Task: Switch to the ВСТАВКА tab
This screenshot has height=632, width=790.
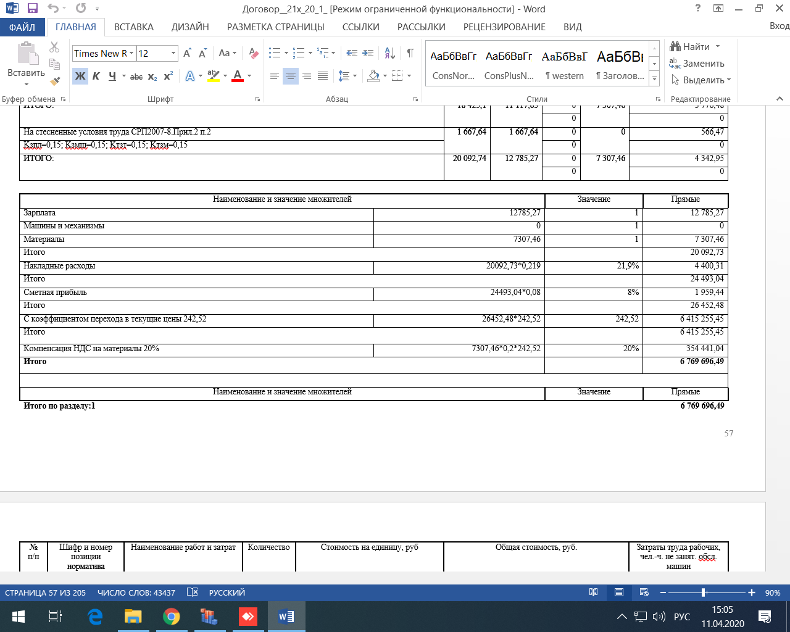Action: pyautogui.click(x=134, y=27)
